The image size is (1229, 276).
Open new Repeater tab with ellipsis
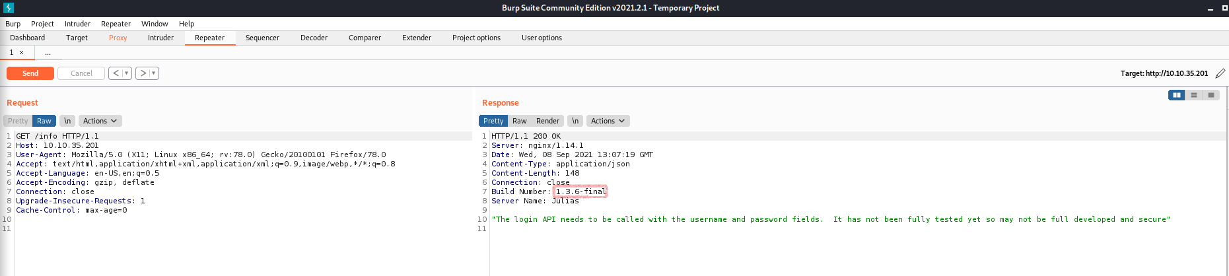click(x=48, y=52)
